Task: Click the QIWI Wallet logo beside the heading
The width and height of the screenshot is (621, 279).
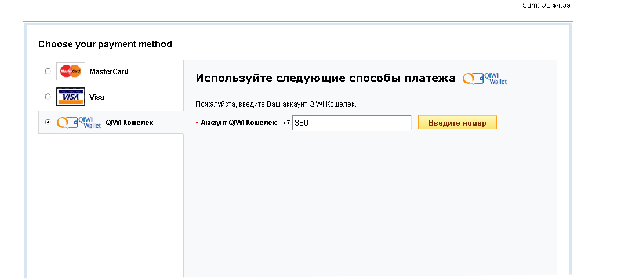Action: click(x=485, y=79)
